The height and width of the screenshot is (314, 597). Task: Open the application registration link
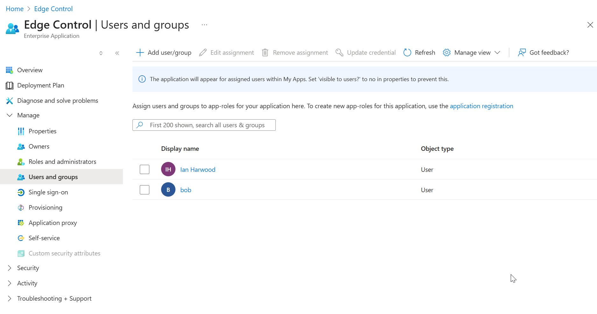(x=481, y=106)
